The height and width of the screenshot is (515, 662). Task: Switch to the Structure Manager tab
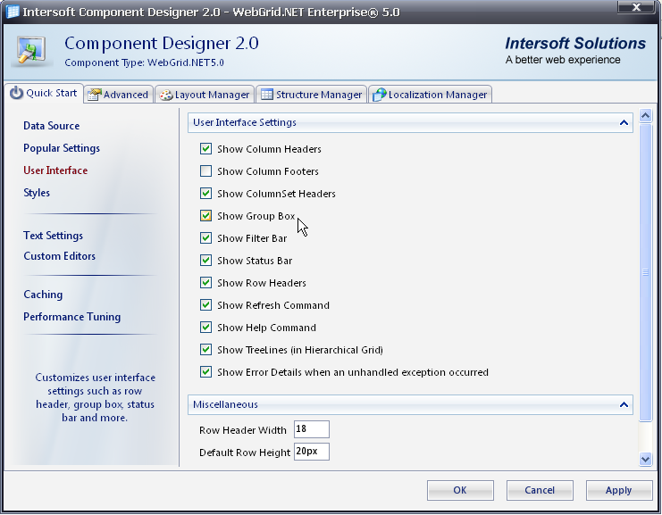pyautogui.click(x=312, y=95)
